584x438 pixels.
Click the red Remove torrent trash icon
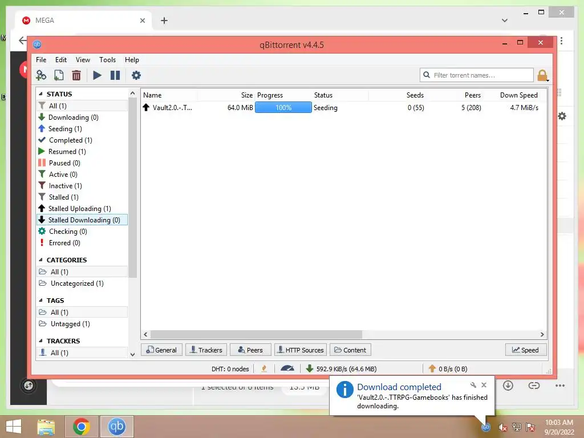(76, 75)
